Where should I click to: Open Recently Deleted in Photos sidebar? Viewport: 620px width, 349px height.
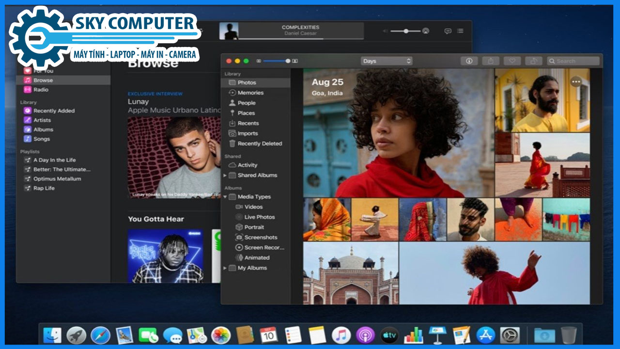259,143
